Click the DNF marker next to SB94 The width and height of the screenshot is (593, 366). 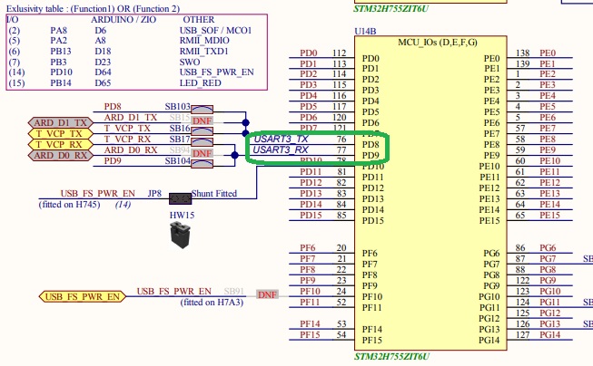coord(202,153)
